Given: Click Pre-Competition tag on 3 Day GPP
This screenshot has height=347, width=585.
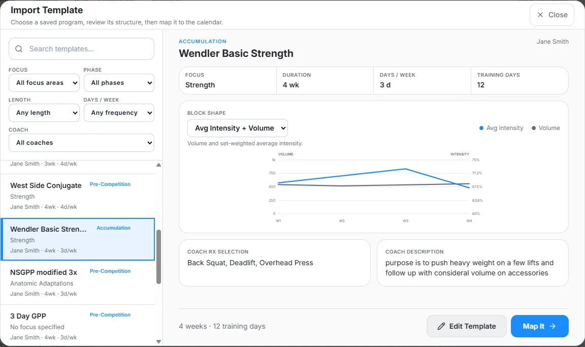Looking at the screenshot, I should click(110, 315).
